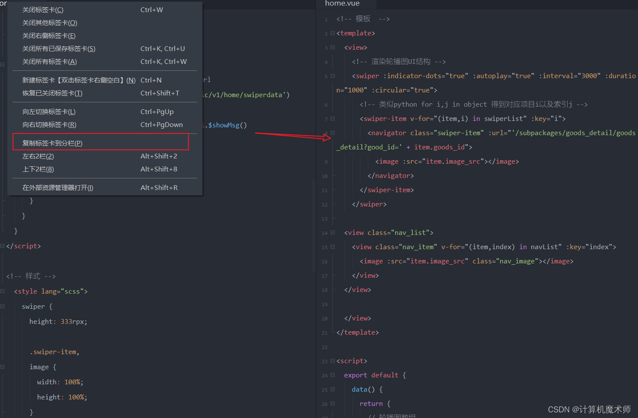Click the </template> tag on line 21
This screenshot has height=418, width=638.
point(357,332)
